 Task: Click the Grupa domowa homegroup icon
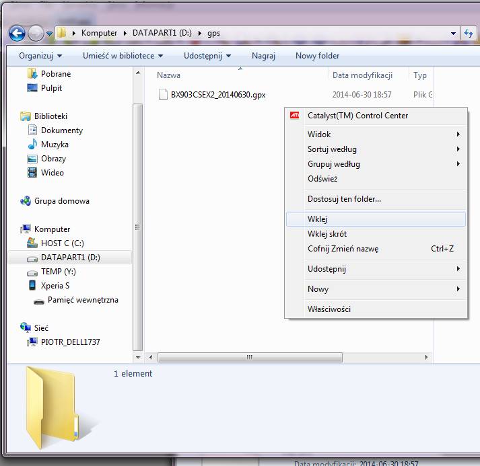pyautogui.click(x=26, y=201)
